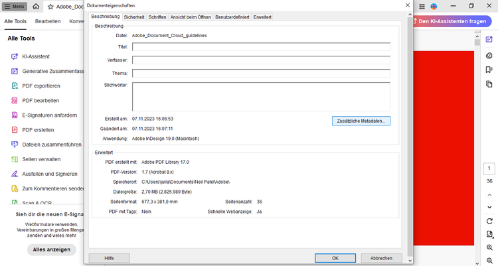Image resolution: width=498 pixels, height=266 pixels.
Task: Click the Erstellt am date 07.11.2023 16:06:53
Action: coord(153,119)
